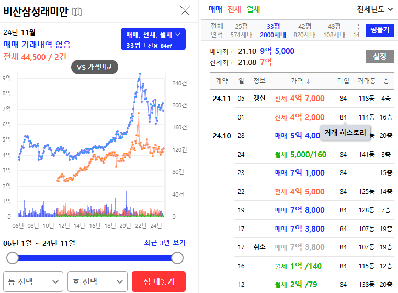Open the 전세 4억 7,000 갱신 row
Image resolution: width=398 pixels, height=293 pixels.
302,99
